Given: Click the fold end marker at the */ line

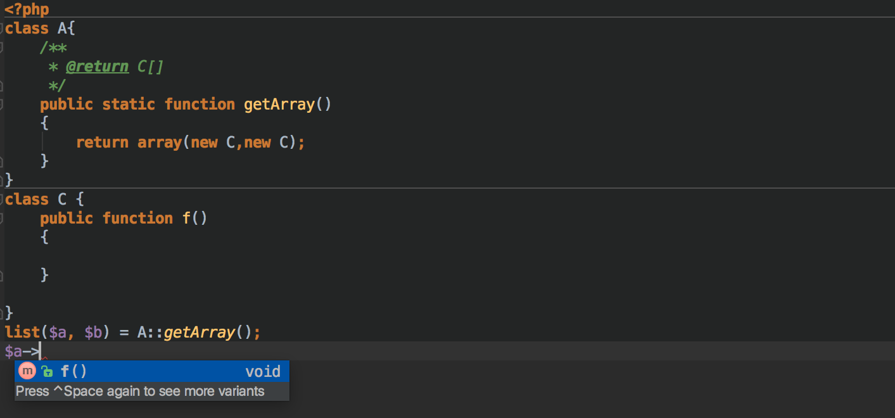Looking at the screenshot, I should point(2,85).
